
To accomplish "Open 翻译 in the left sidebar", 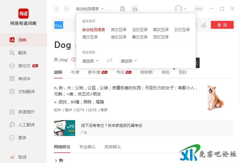I will click(x=22, y=53).
